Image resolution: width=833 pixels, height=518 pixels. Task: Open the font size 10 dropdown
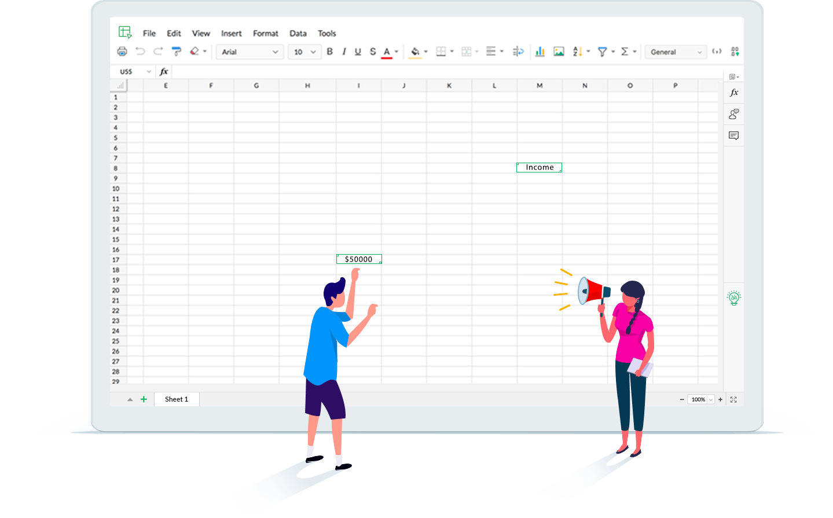(304, 52)
